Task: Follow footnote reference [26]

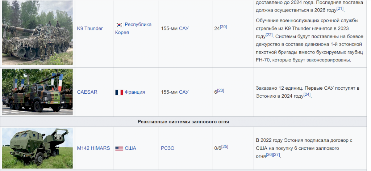Action: click(x=269, y=155)
